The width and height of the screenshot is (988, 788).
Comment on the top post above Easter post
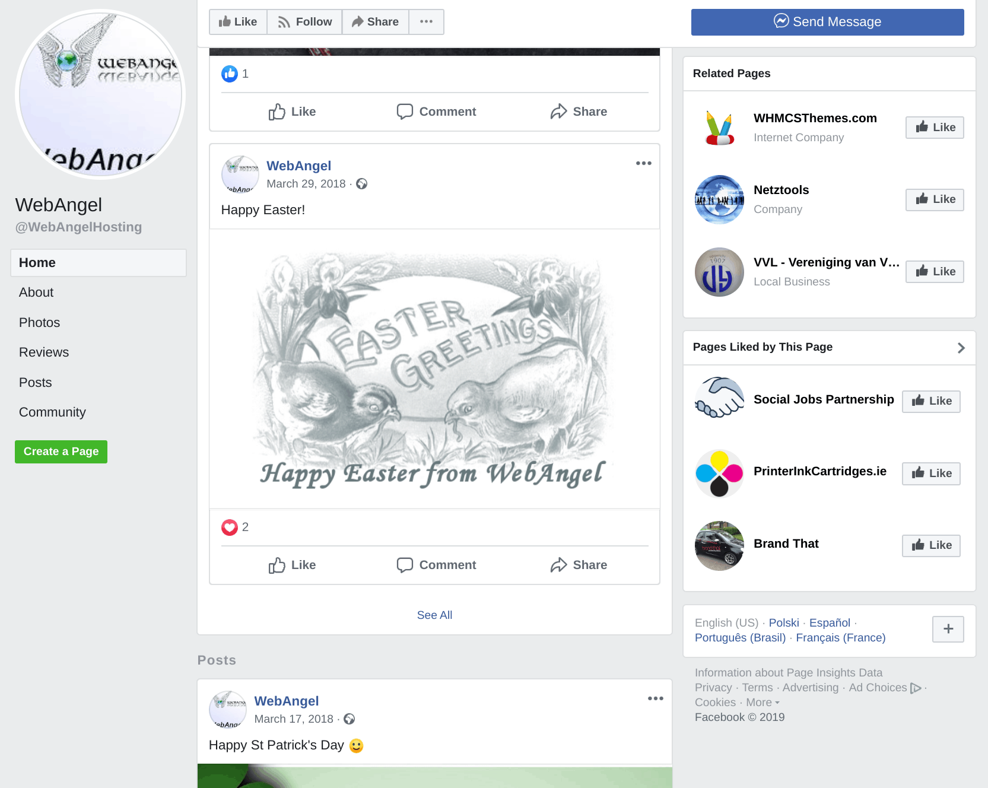pyautogui.click(x=436, y=112)
